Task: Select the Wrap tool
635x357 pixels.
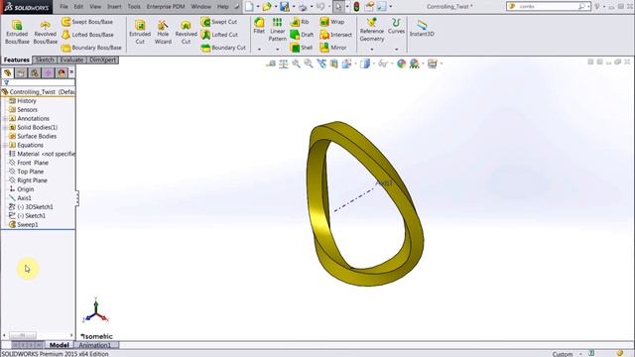Action: pos(332,22)
